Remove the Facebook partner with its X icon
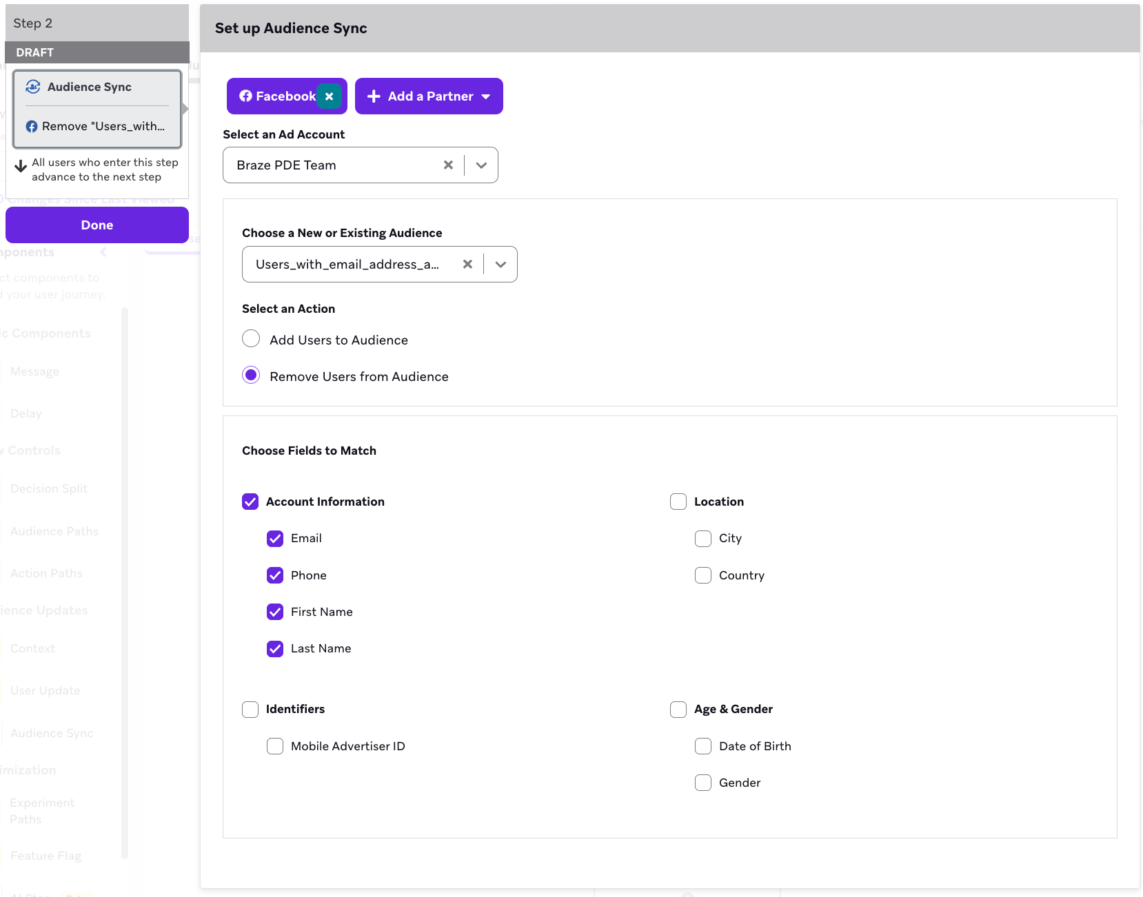Image resolution: width=1143 pixels, height=897 pixels. [329, 96]
